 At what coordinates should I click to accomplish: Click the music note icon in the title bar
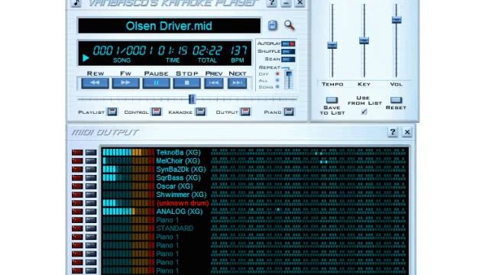coord(76,3)
